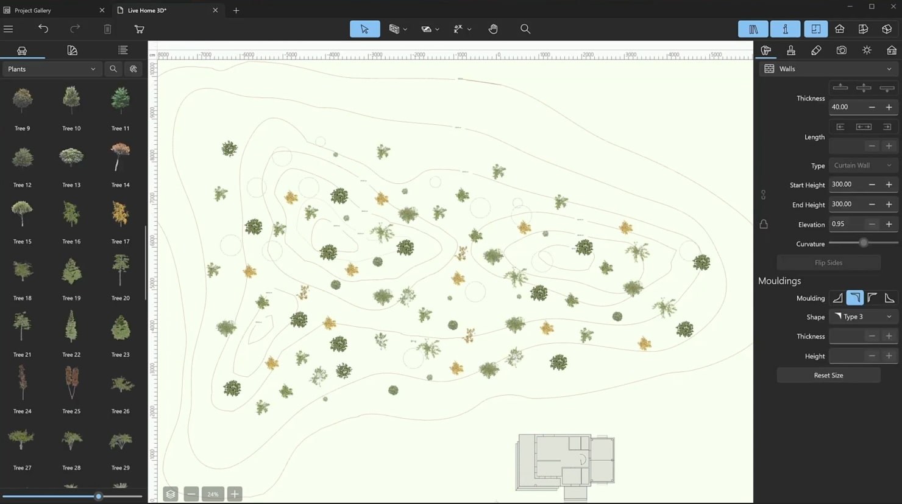Open the materials library tab
Screen dimensions: 902x504
pos(72,51)
